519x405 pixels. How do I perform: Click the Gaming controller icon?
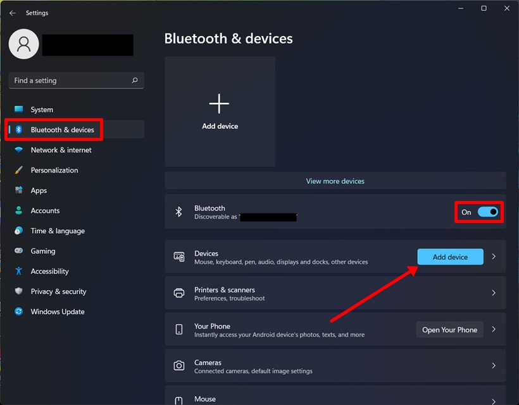click(19, 251)
